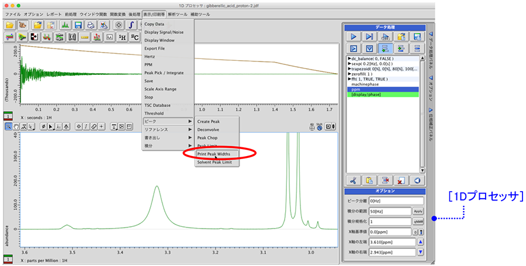The width and height of the screenshot is (526, 266).
Task: Expand the fft processing entry
Action: point(349,79)
